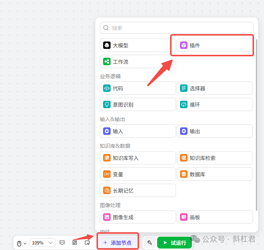
Task: Click the 知识库检索 icon
Action: (x=184, y=158)
